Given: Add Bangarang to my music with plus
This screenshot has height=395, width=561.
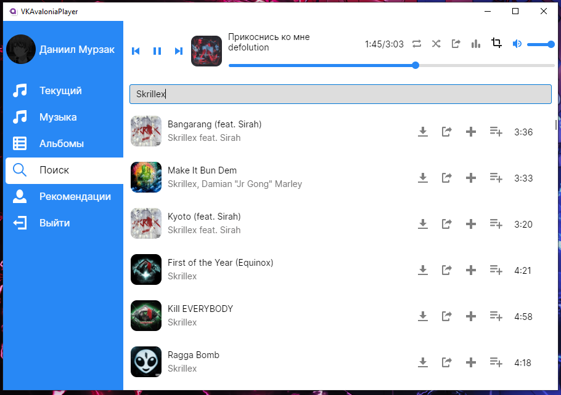Looking at the screenshot, I should click(471, 132).
